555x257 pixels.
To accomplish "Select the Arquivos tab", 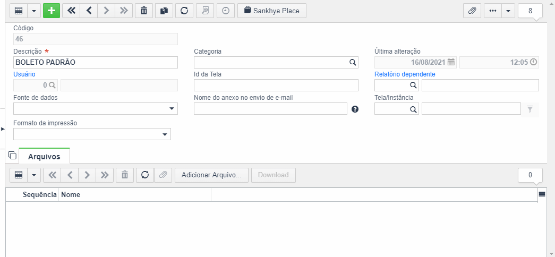I will 44,157.
